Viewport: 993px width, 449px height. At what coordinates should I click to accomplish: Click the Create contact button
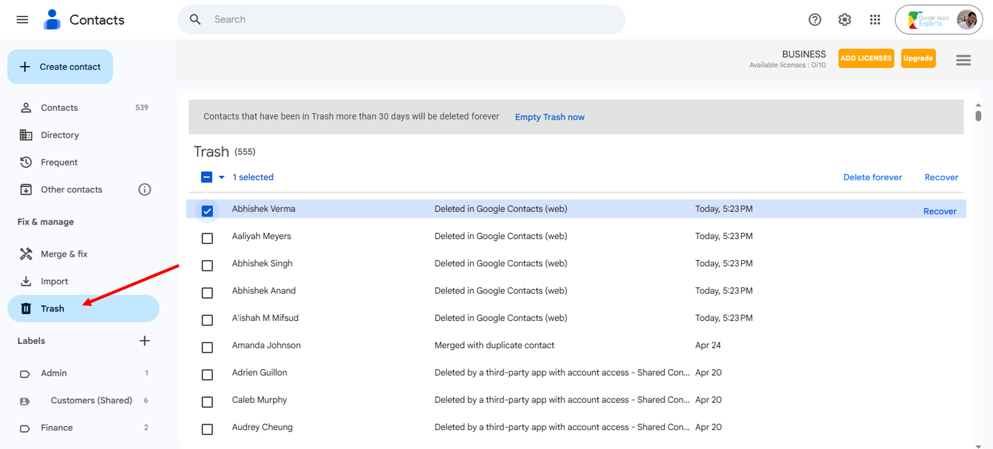[60, 67]
